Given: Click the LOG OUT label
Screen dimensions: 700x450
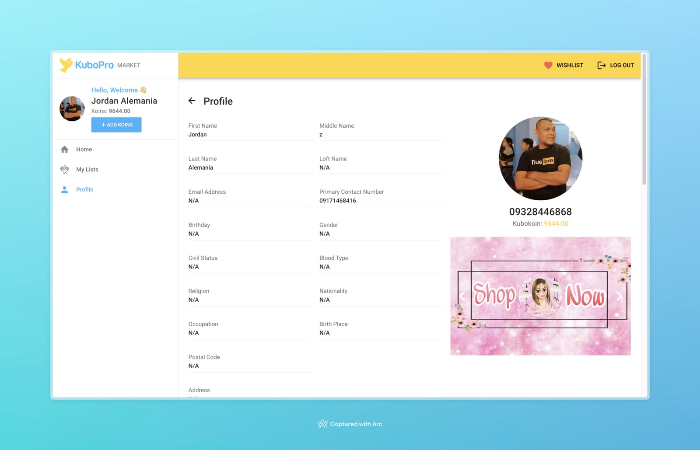Looking at the screenshot, I should point(622,65).
